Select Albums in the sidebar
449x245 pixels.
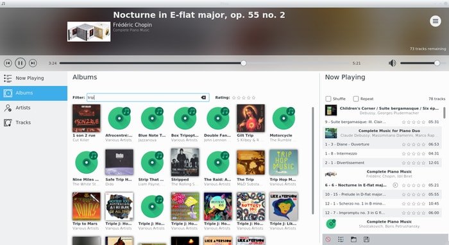(33, 93)
